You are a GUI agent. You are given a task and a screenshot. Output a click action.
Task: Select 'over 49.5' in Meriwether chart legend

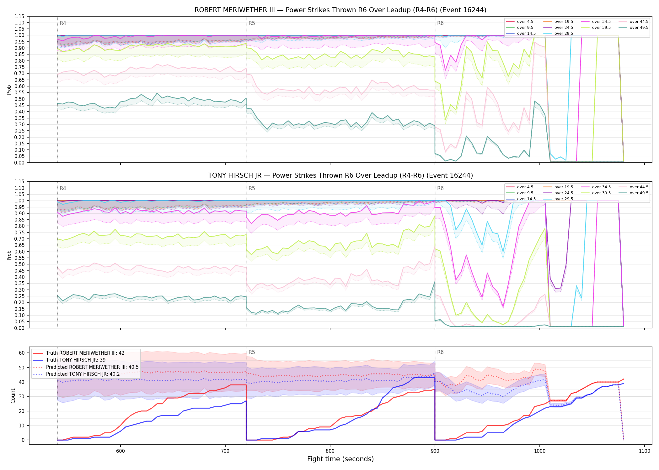click(633, 28)
